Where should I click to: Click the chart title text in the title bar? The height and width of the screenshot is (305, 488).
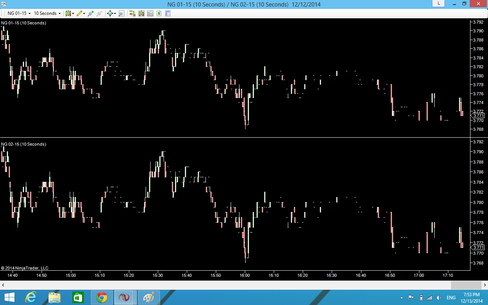tap(244, 5)
